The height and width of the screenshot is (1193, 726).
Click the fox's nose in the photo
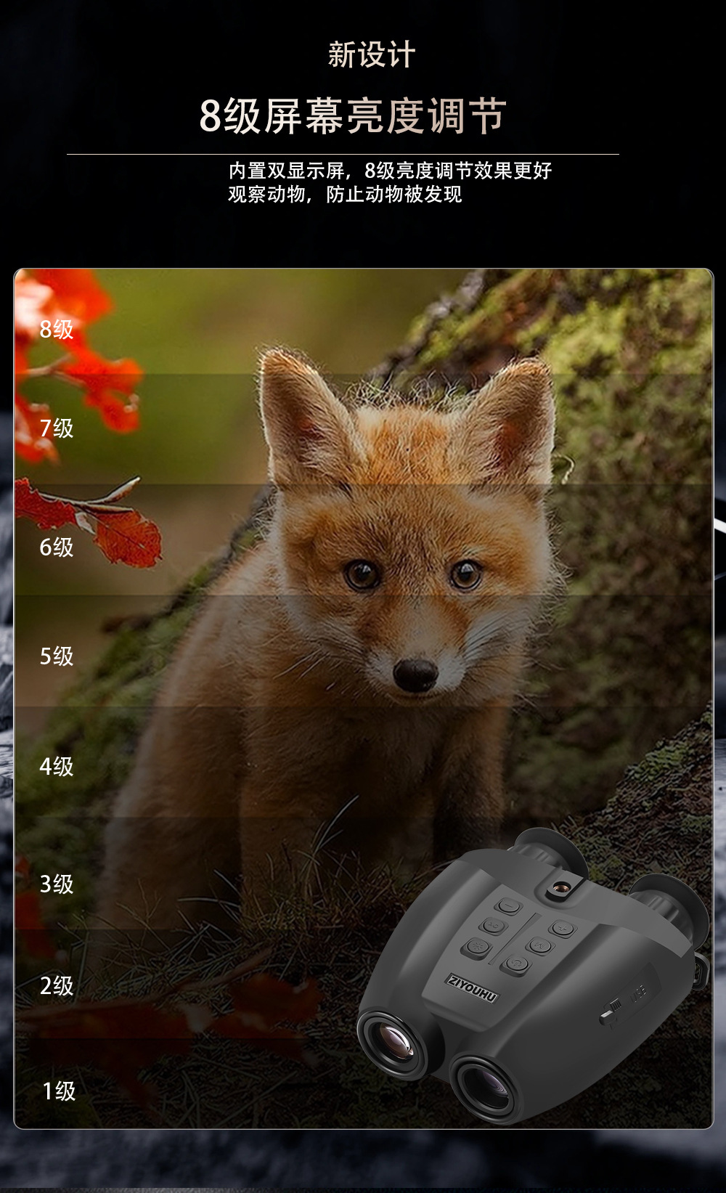tap(415, 673)
